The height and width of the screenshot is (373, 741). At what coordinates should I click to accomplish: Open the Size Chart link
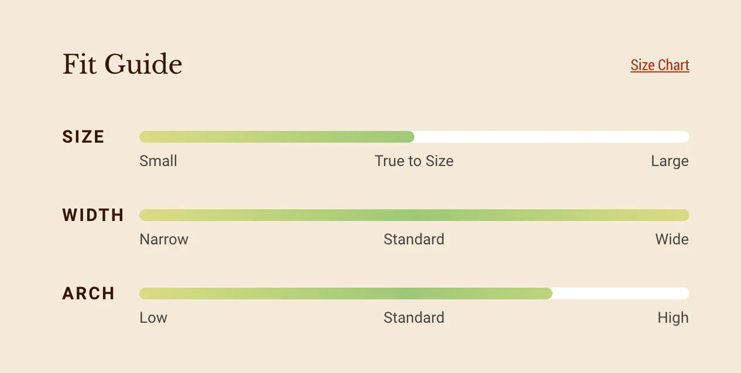(660, 65)
